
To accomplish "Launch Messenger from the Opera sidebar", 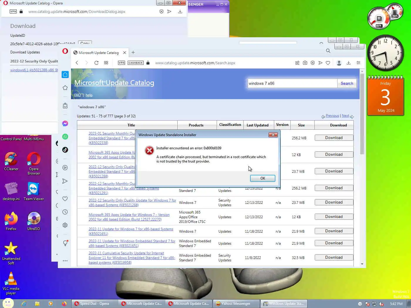I will pyautogui.click(x=65, y=123).
